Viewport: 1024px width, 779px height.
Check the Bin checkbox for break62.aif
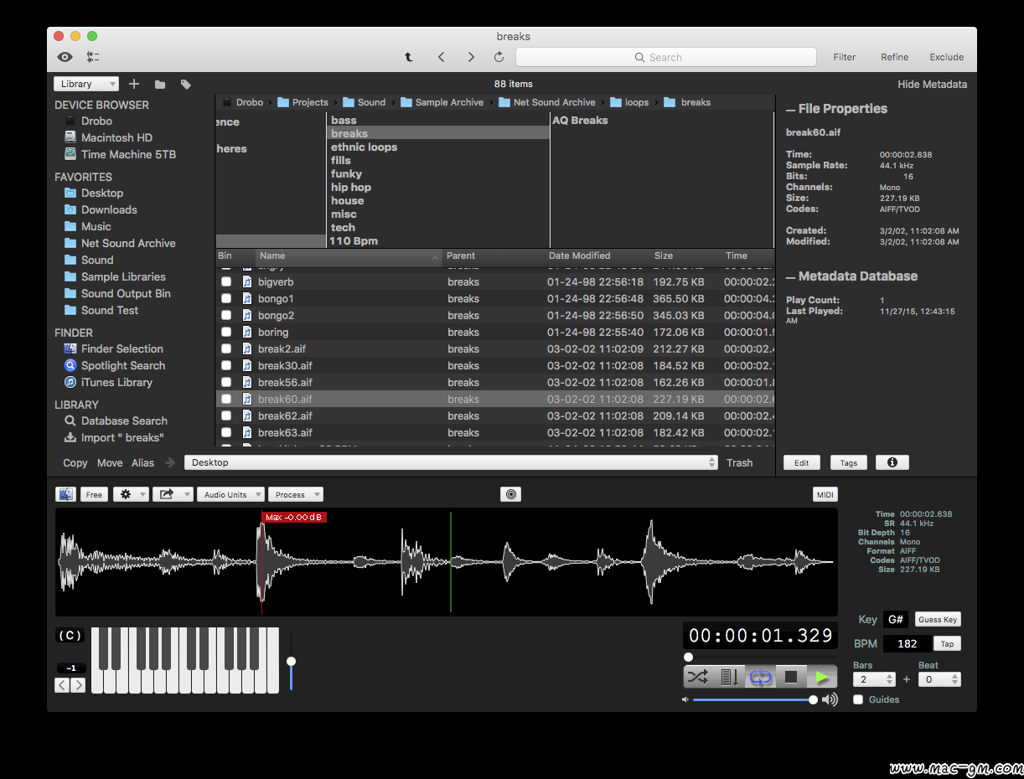tap(226, 416)
